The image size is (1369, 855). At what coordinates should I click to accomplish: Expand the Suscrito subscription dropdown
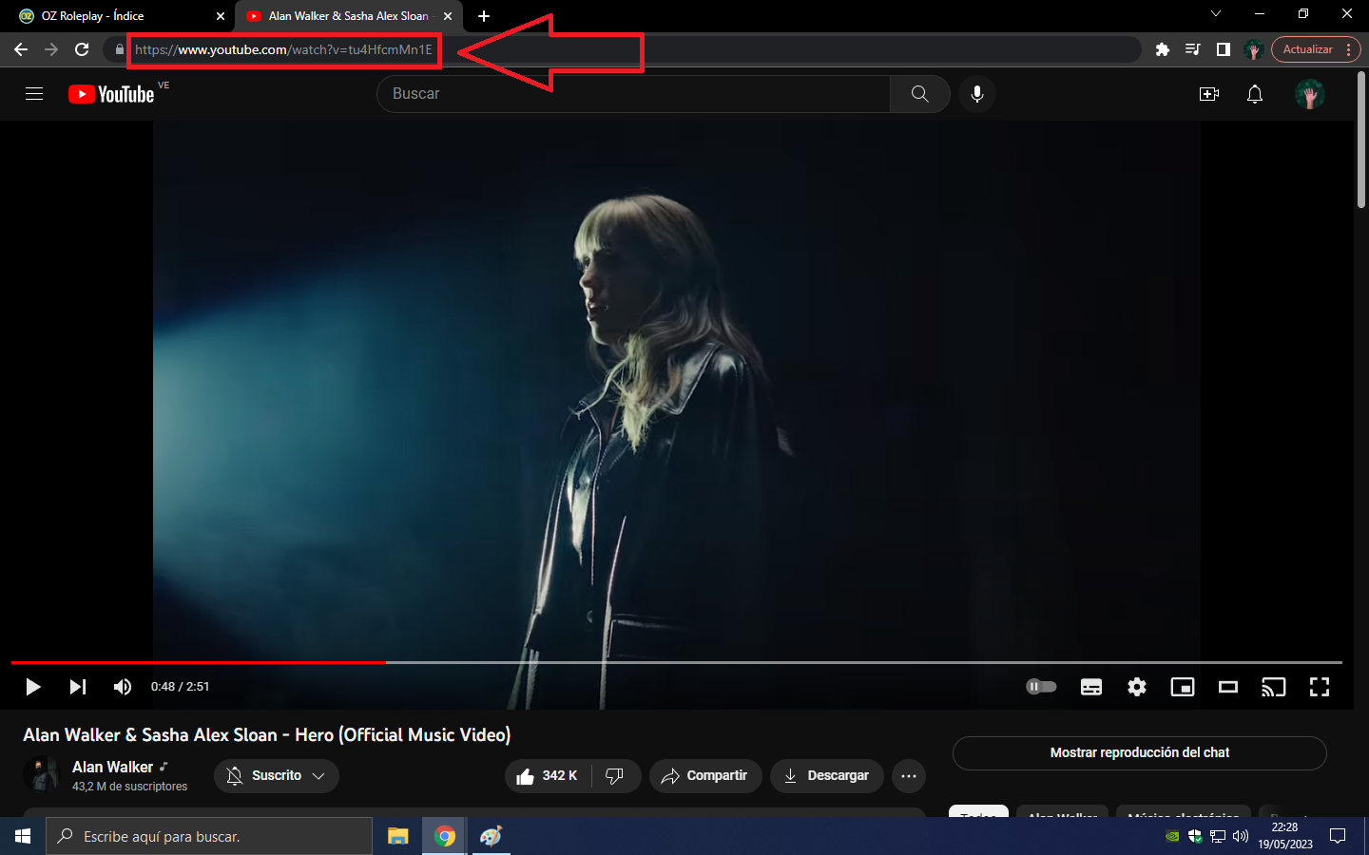click(x=277, y=776)
